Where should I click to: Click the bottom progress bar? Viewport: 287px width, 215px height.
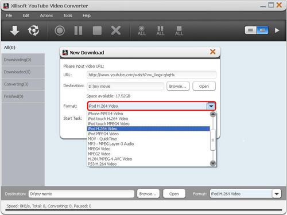click(x=143, y=210)
